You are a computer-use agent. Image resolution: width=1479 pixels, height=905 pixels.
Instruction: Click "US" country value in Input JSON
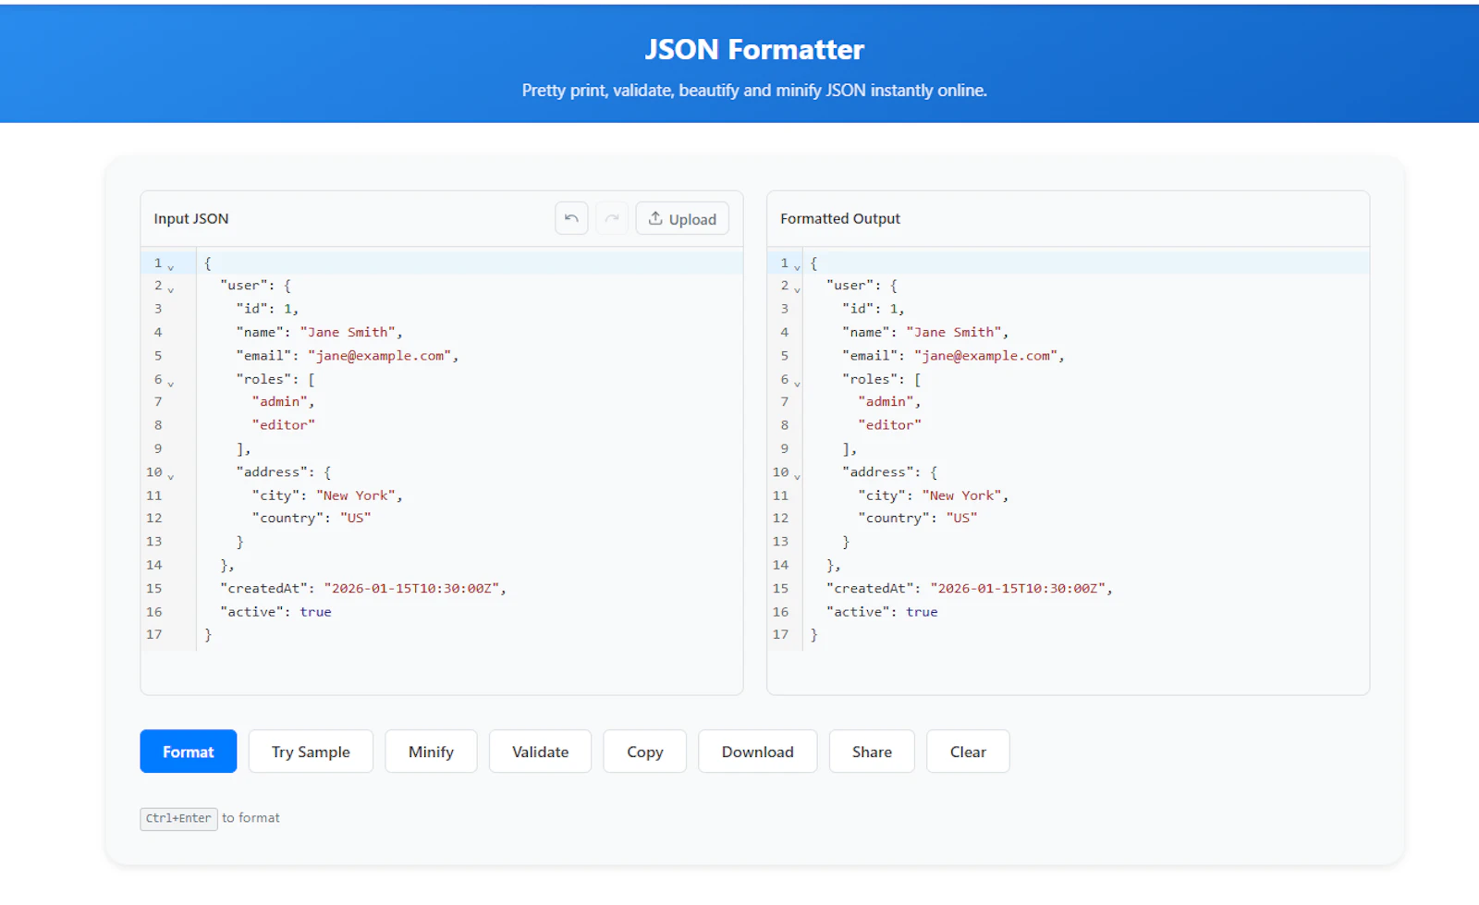click(355, 518)
